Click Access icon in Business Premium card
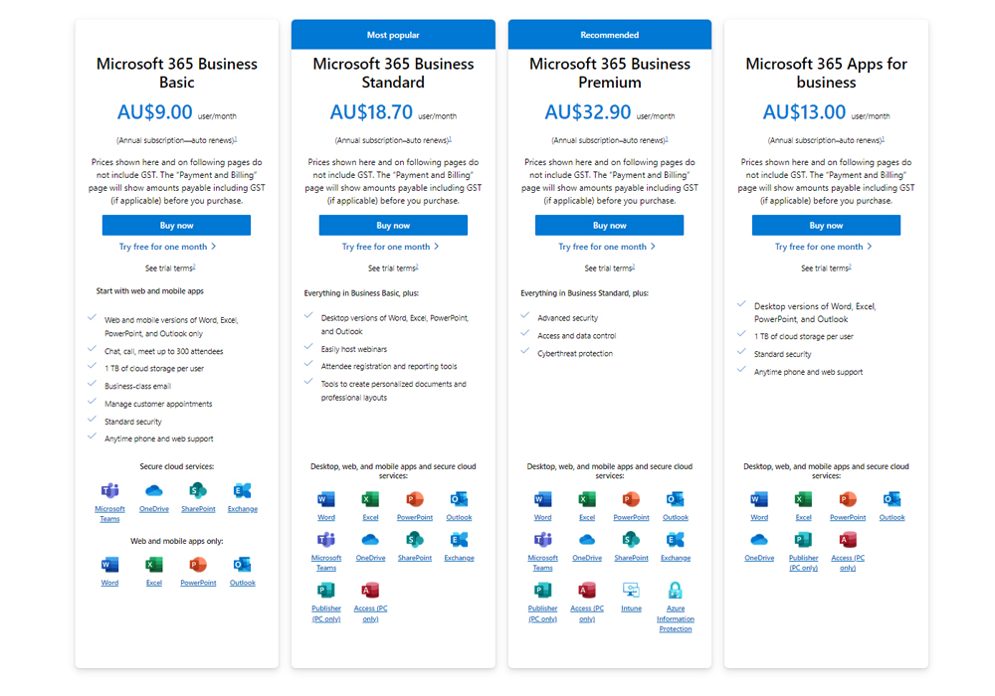 point(587,591)
